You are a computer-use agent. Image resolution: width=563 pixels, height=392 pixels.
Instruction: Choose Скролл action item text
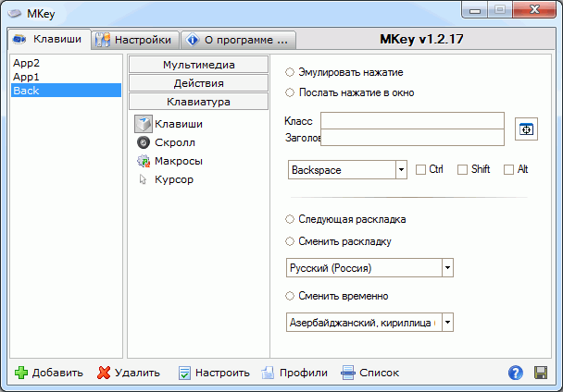tap(175, 142)
